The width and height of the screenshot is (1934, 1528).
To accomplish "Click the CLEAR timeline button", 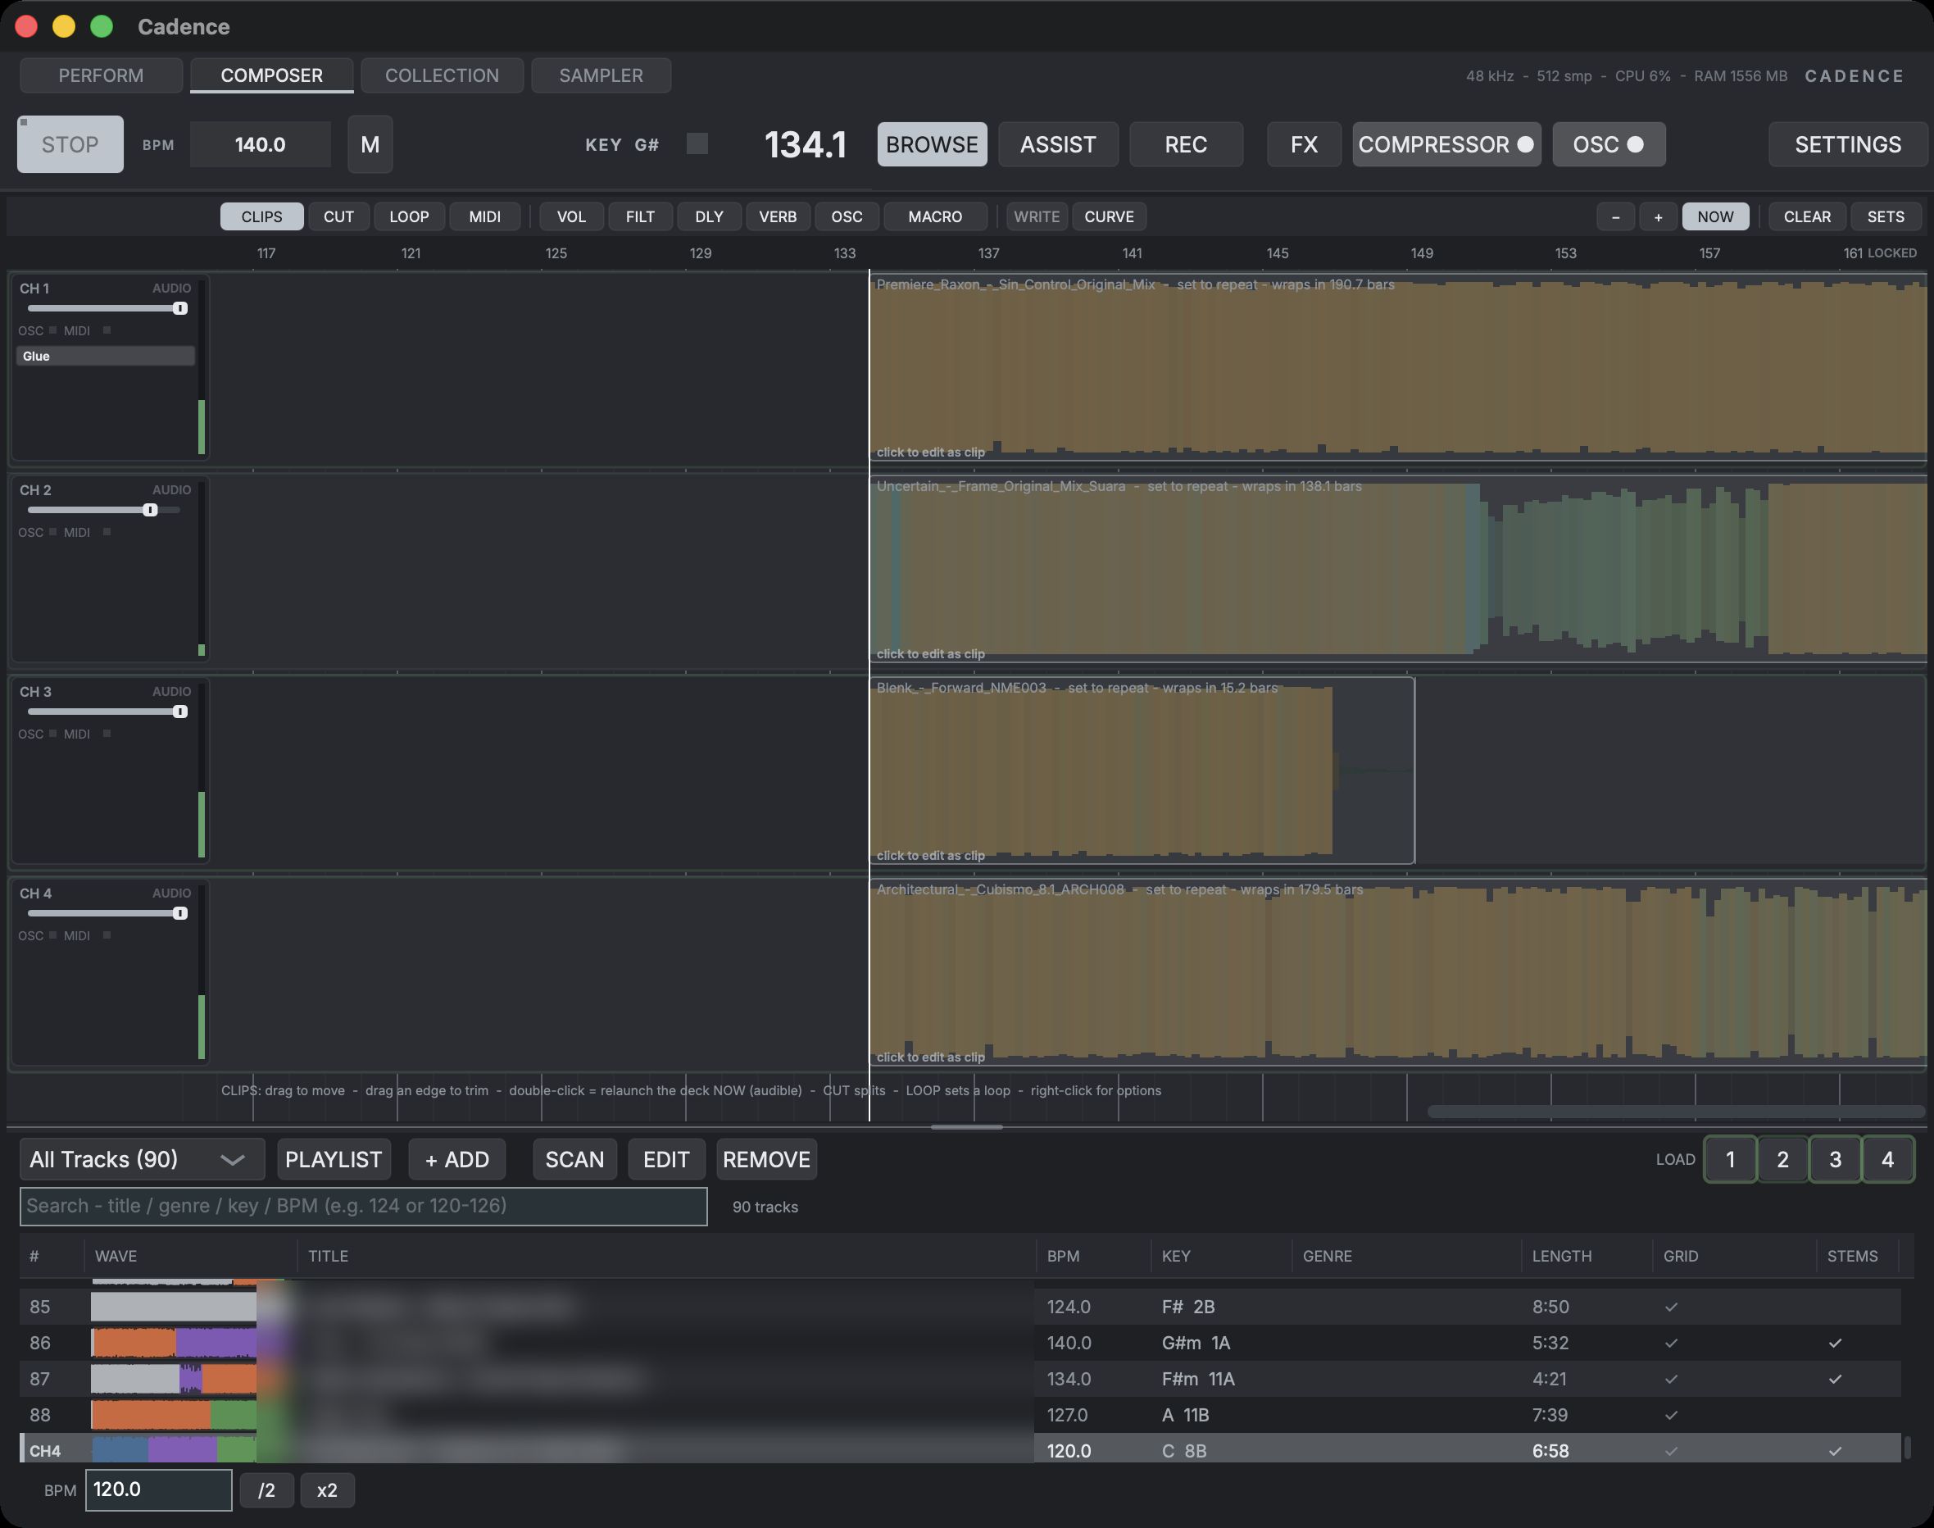I will coord(1807,216).
